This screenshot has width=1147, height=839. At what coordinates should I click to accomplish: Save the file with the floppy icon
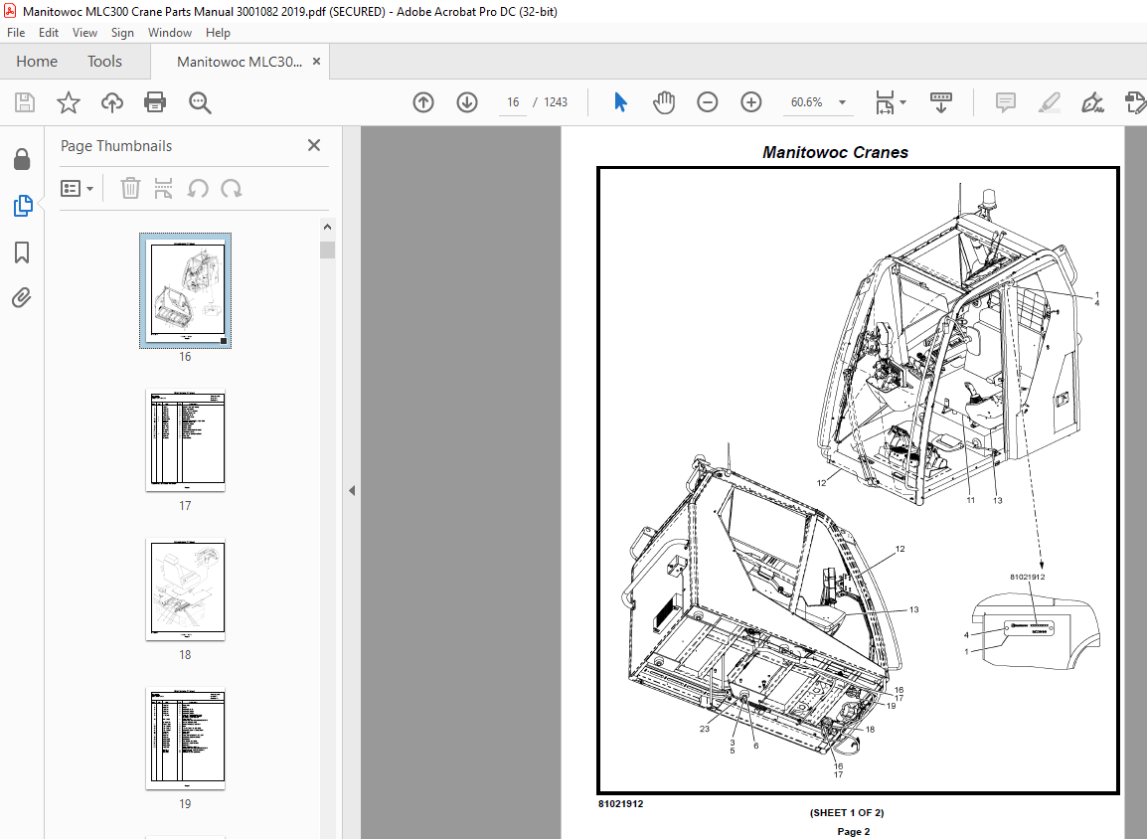coord(25,102)
